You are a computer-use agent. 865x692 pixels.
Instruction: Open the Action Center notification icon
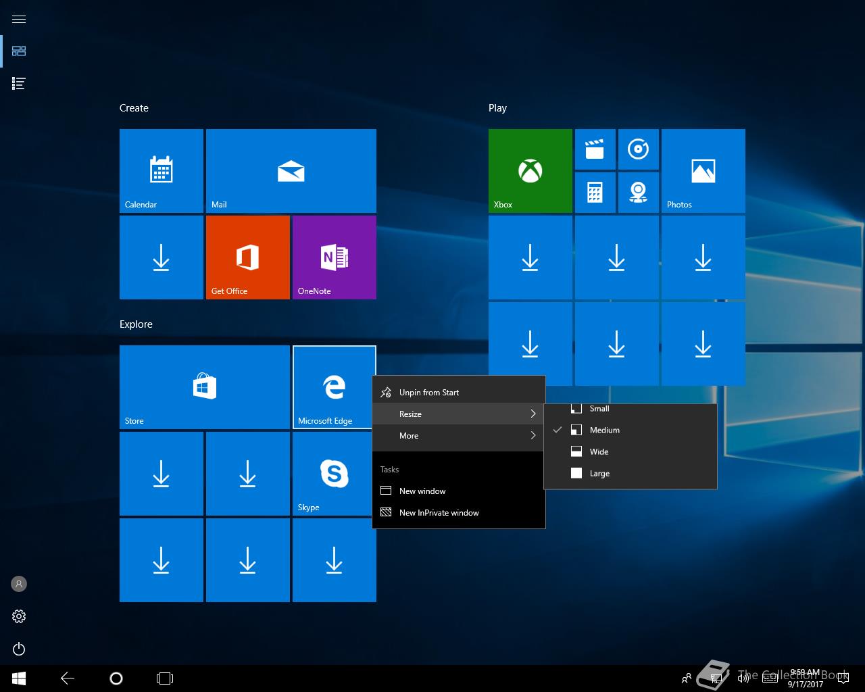coord(843,678)
